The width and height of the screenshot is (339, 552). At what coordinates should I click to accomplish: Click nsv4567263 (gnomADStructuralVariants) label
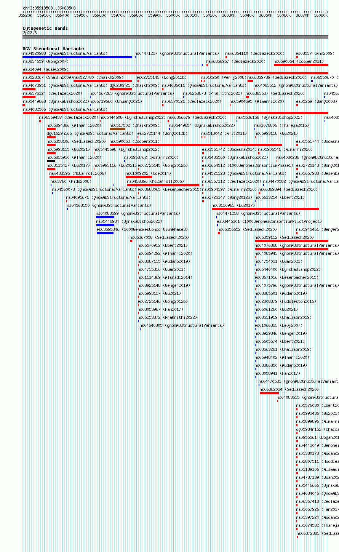coord(132,93)
